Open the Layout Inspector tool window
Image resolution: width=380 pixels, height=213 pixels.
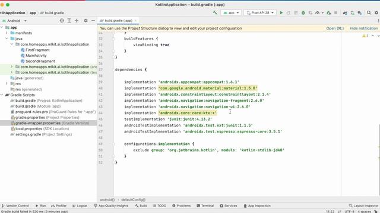point(363,206)
